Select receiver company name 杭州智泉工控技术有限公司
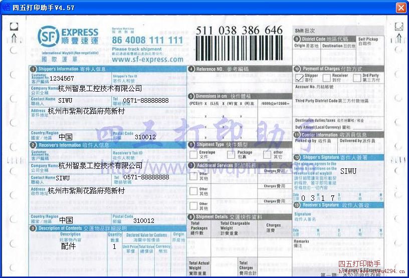 pyautogui.click(x=100, y=165)
